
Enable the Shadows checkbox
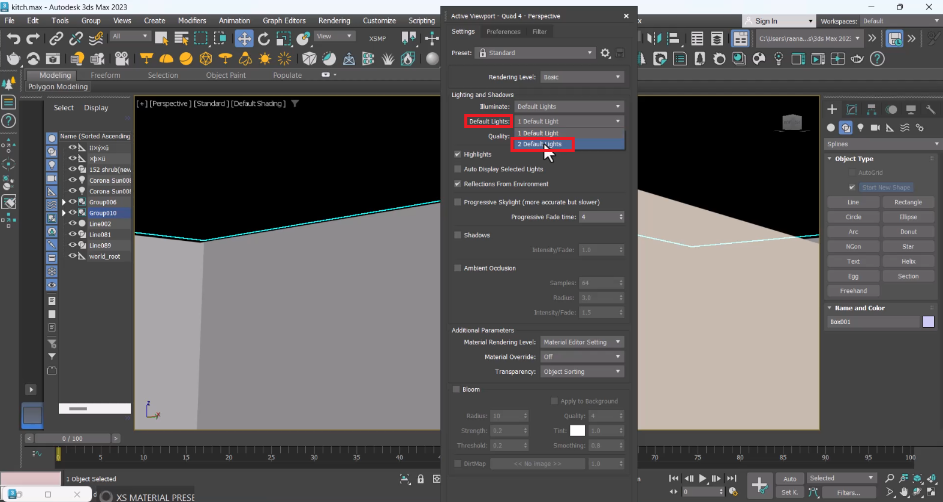point(458,235)
